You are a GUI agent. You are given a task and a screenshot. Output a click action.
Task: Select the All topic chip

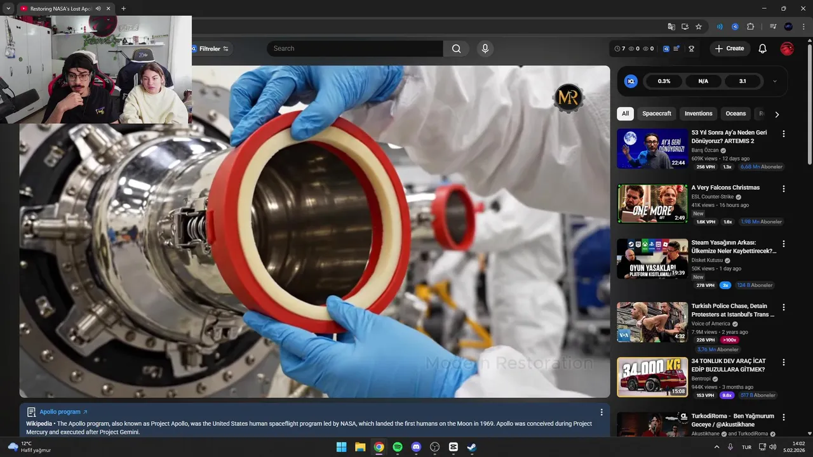(626, 114)
